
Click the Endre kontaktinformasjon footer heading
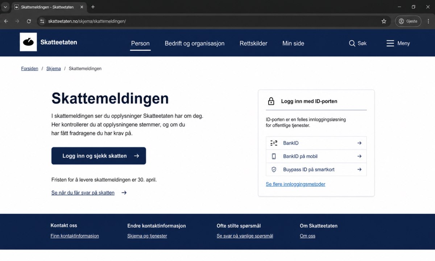[157, 226]
